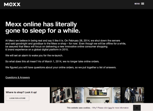Click 'At Mexx we believe in being real' paragraph

click(66, 45)
